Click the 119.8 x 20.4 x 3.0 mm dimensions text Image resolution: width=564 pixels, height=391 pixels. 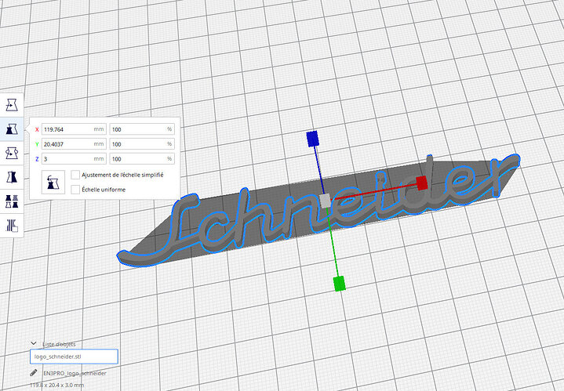click(56, 385)
